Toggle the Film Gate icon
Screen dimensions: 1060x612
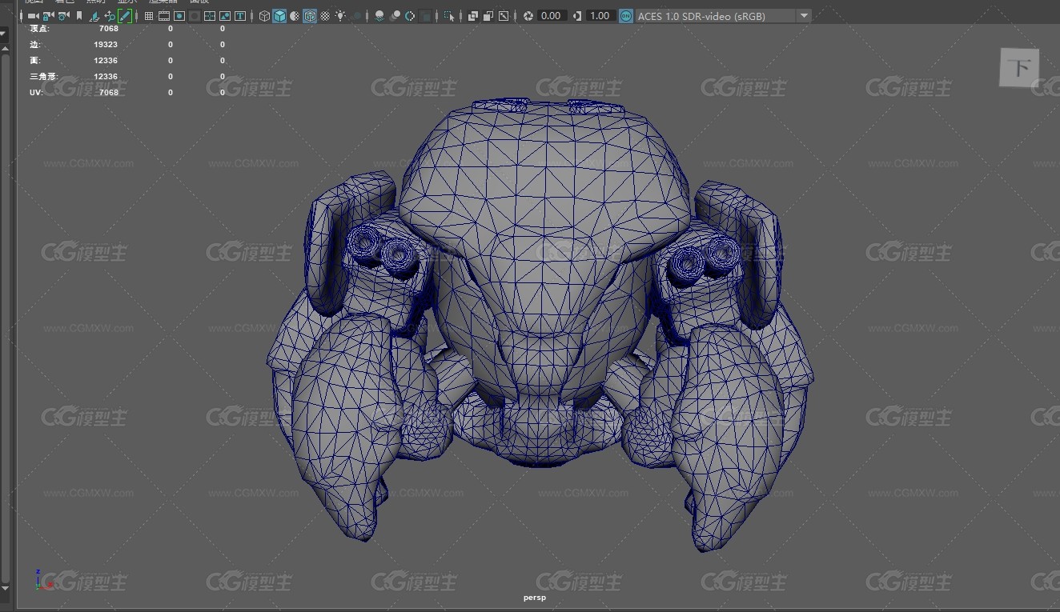tap(164, 16)
